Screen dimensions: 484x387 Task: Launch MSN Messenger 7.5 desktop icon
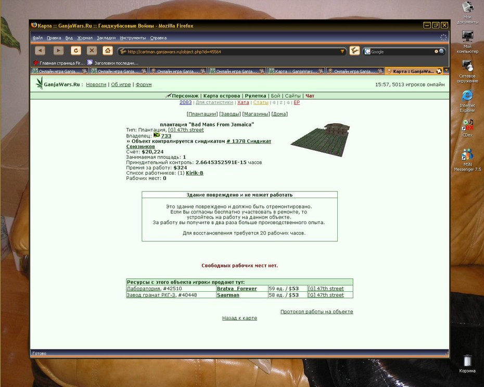pyautogui.click(x=467, y=160)
